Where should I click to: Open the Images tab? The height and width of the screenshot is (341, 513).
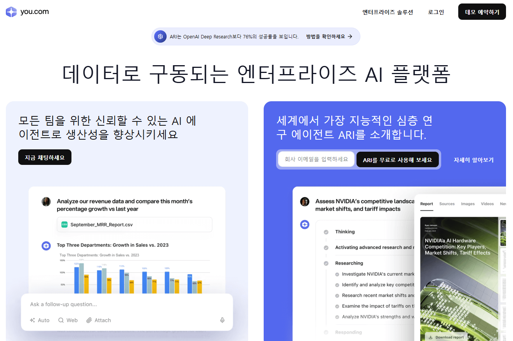click(468, 204)
